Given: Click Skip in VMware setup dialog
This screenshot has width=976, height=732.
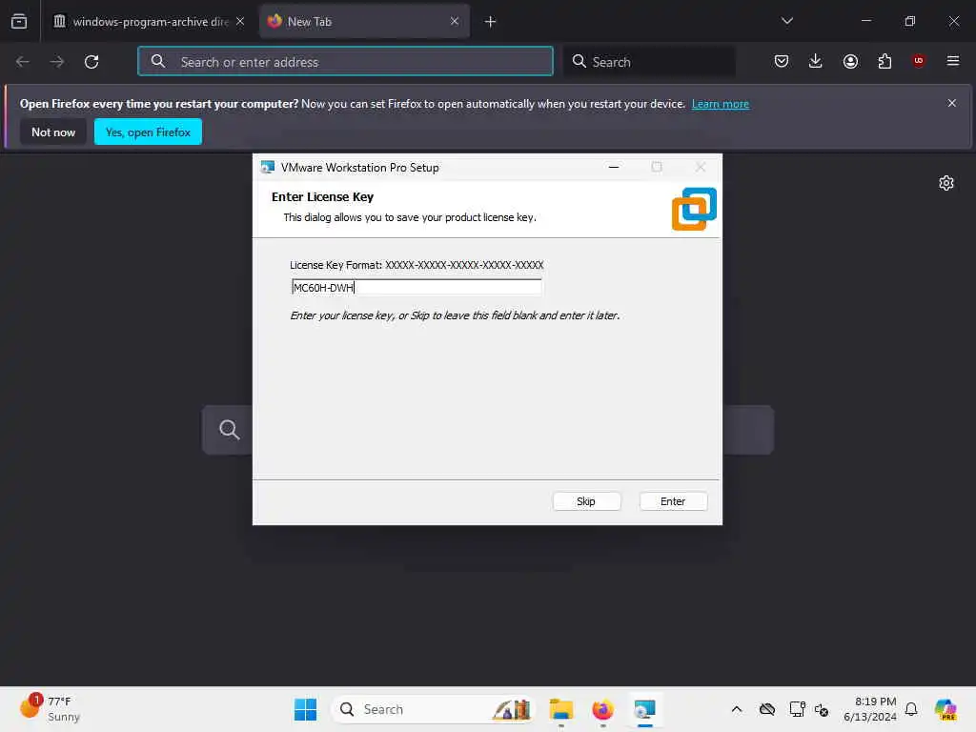Looking at the screenshot, I should [x=586, y=501].
